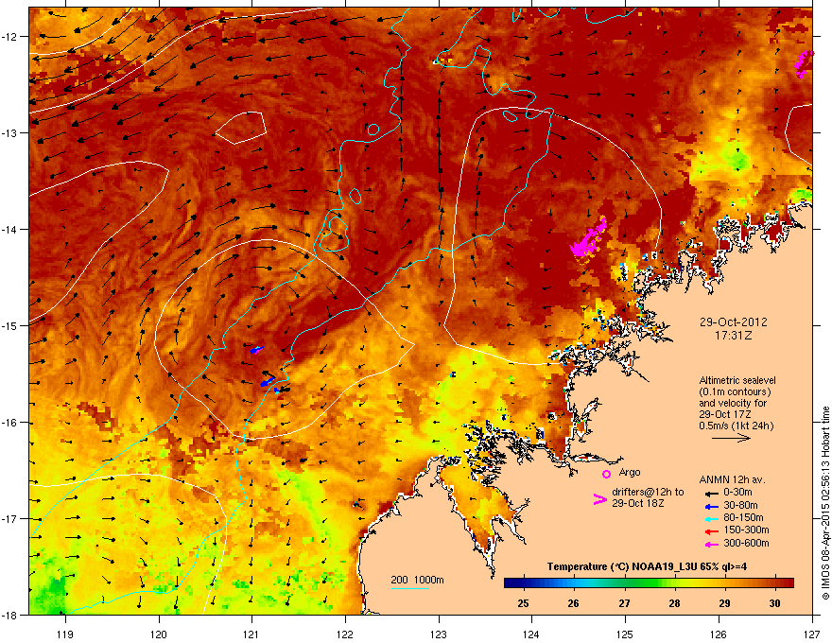
Task: Click the color bar value 27
Action: point(625,603)
